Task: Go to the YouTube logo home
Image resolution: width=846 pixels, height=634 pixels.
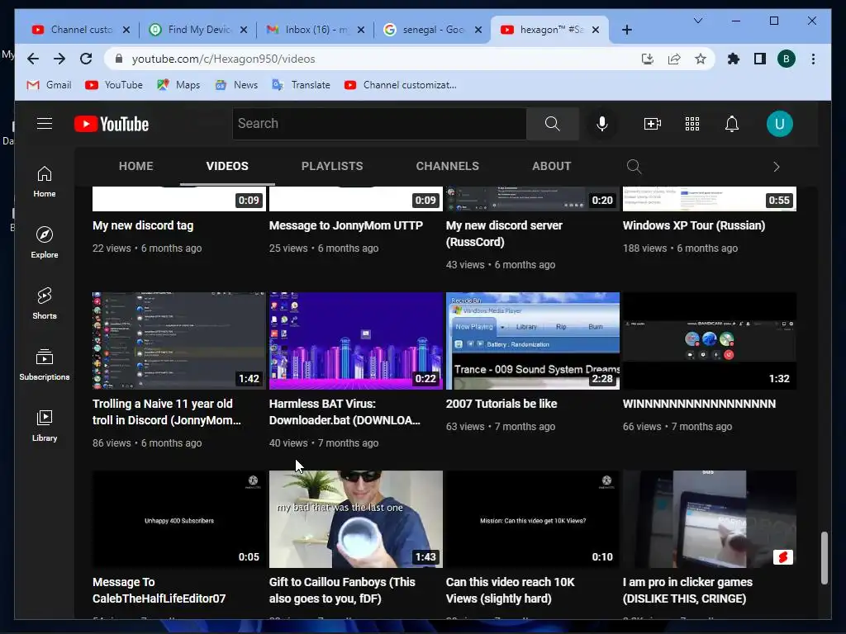Action: [112, 124]
